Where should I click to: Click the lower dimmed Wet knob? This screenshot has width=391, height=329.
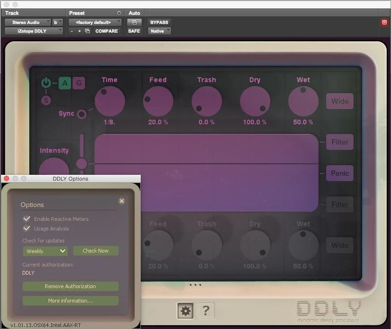pos(304,245)
